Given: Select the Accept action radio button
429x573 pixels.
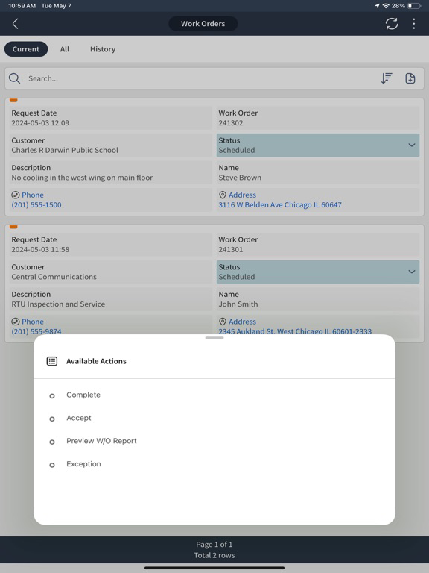Looking at the screenshot, I should (x=52, y=419).
